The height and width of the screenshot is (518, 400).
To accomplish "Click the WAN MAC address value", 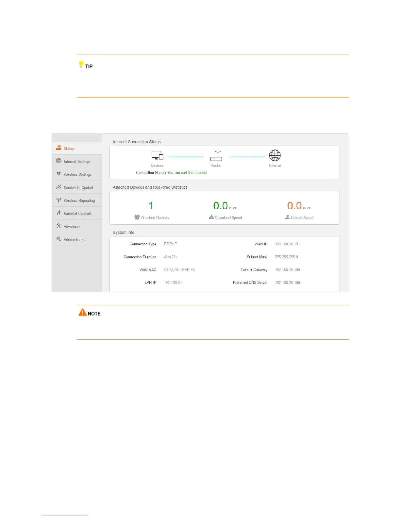I will pos(179,270).
